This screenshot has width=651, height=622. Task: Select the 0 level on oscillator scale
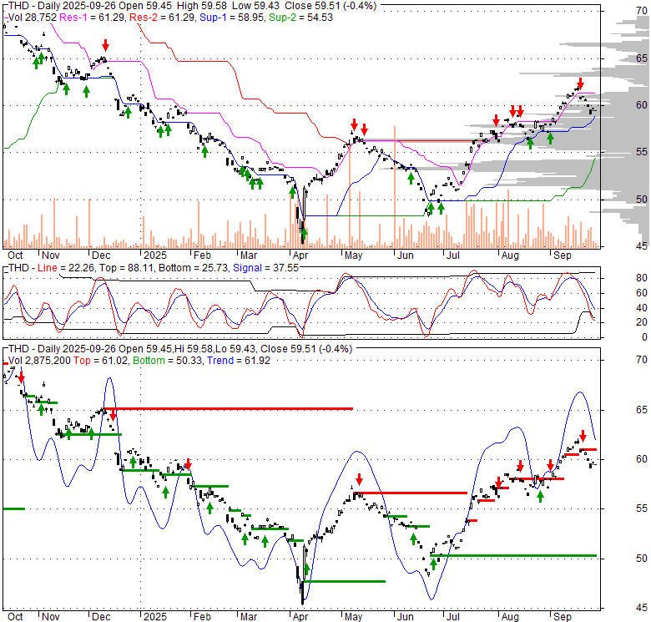[644, 337]
